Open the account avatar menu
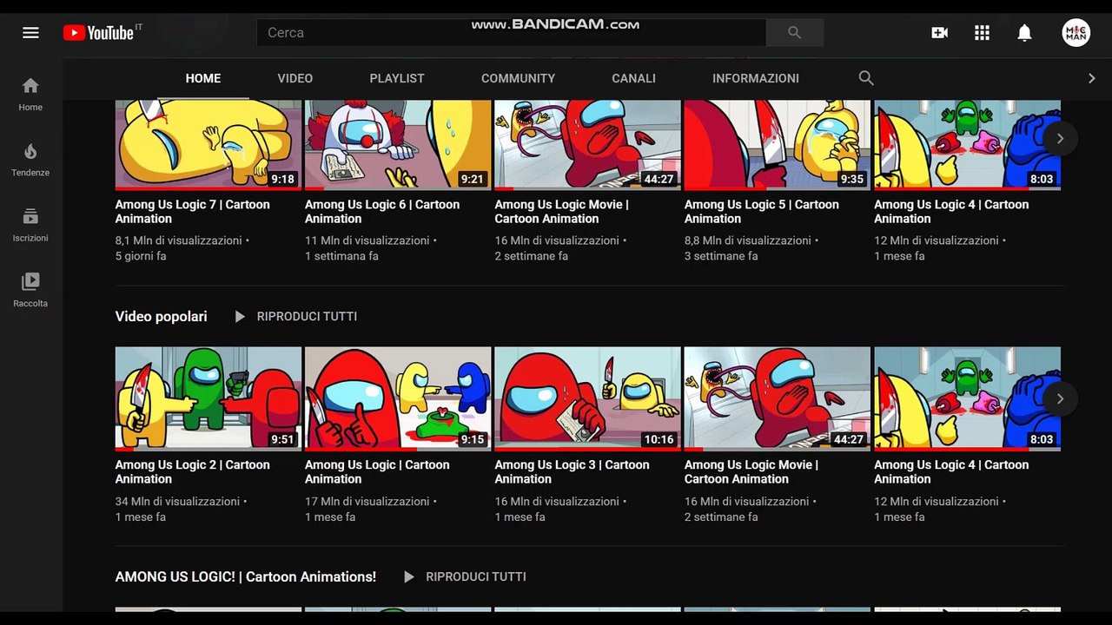Viewport: 1112px width, 625px height. pyautogui.click(x=1076, y=33)
